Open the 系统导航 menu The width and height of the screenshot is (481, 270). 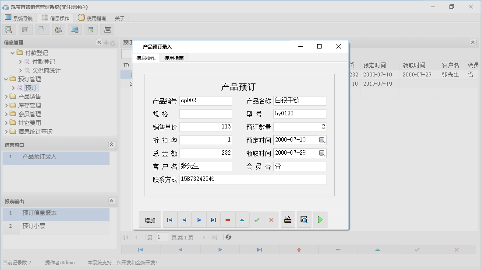coord(19,18)
